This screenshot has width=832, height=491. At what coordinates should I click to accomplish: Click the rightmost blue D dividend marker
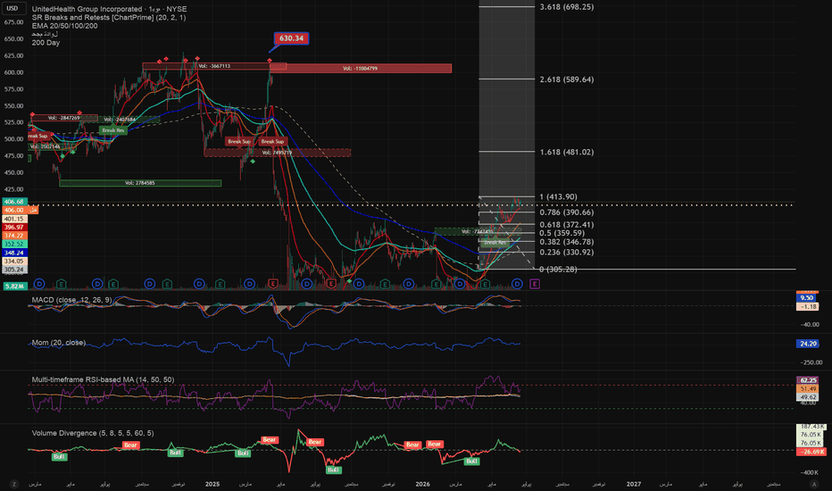coord(517,284)
